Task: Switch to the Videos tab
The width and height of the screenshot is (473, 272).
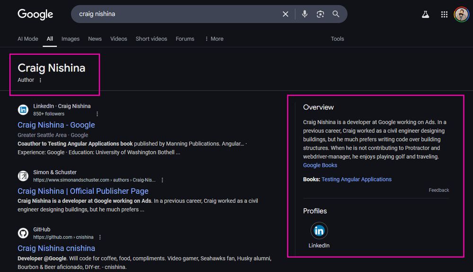Action: click(x=119, y=39)
